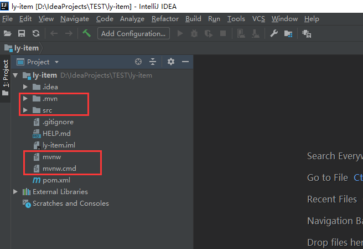Click the Synchronize refresh icon
This screenshot has height=249, width=363.
36,34
